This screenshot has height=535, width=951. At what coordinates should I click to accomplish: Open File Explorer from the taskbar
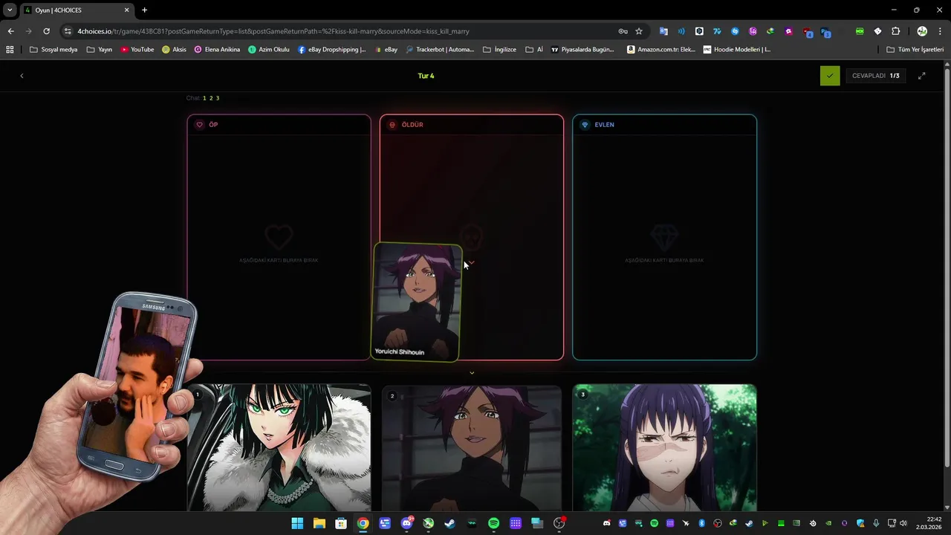click(319, 523)
